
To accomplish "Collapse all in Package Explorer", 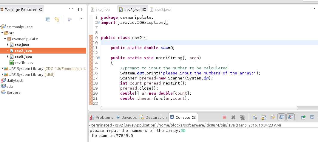I will tap(48, 19).
